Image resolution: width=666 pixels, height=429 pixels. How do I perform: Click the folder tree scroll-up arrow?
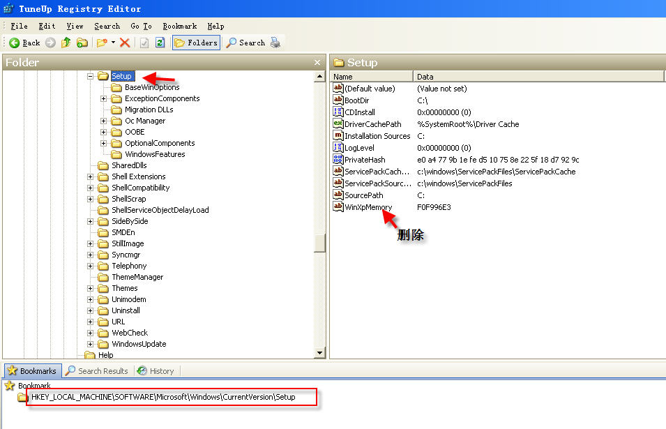[320, 77]
